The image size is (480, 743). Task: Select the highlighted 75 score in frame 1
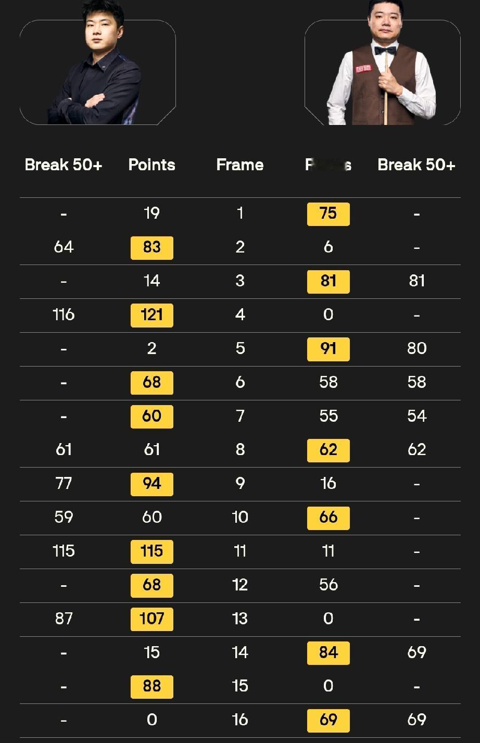coord(329,213)
